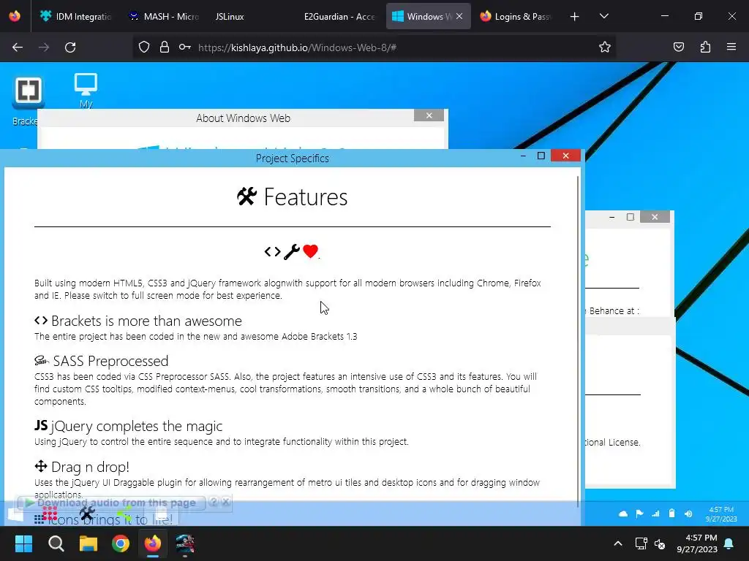
Task: Open Windows taskbar Search
Action: pyautogui.click(x=56, y=543)
